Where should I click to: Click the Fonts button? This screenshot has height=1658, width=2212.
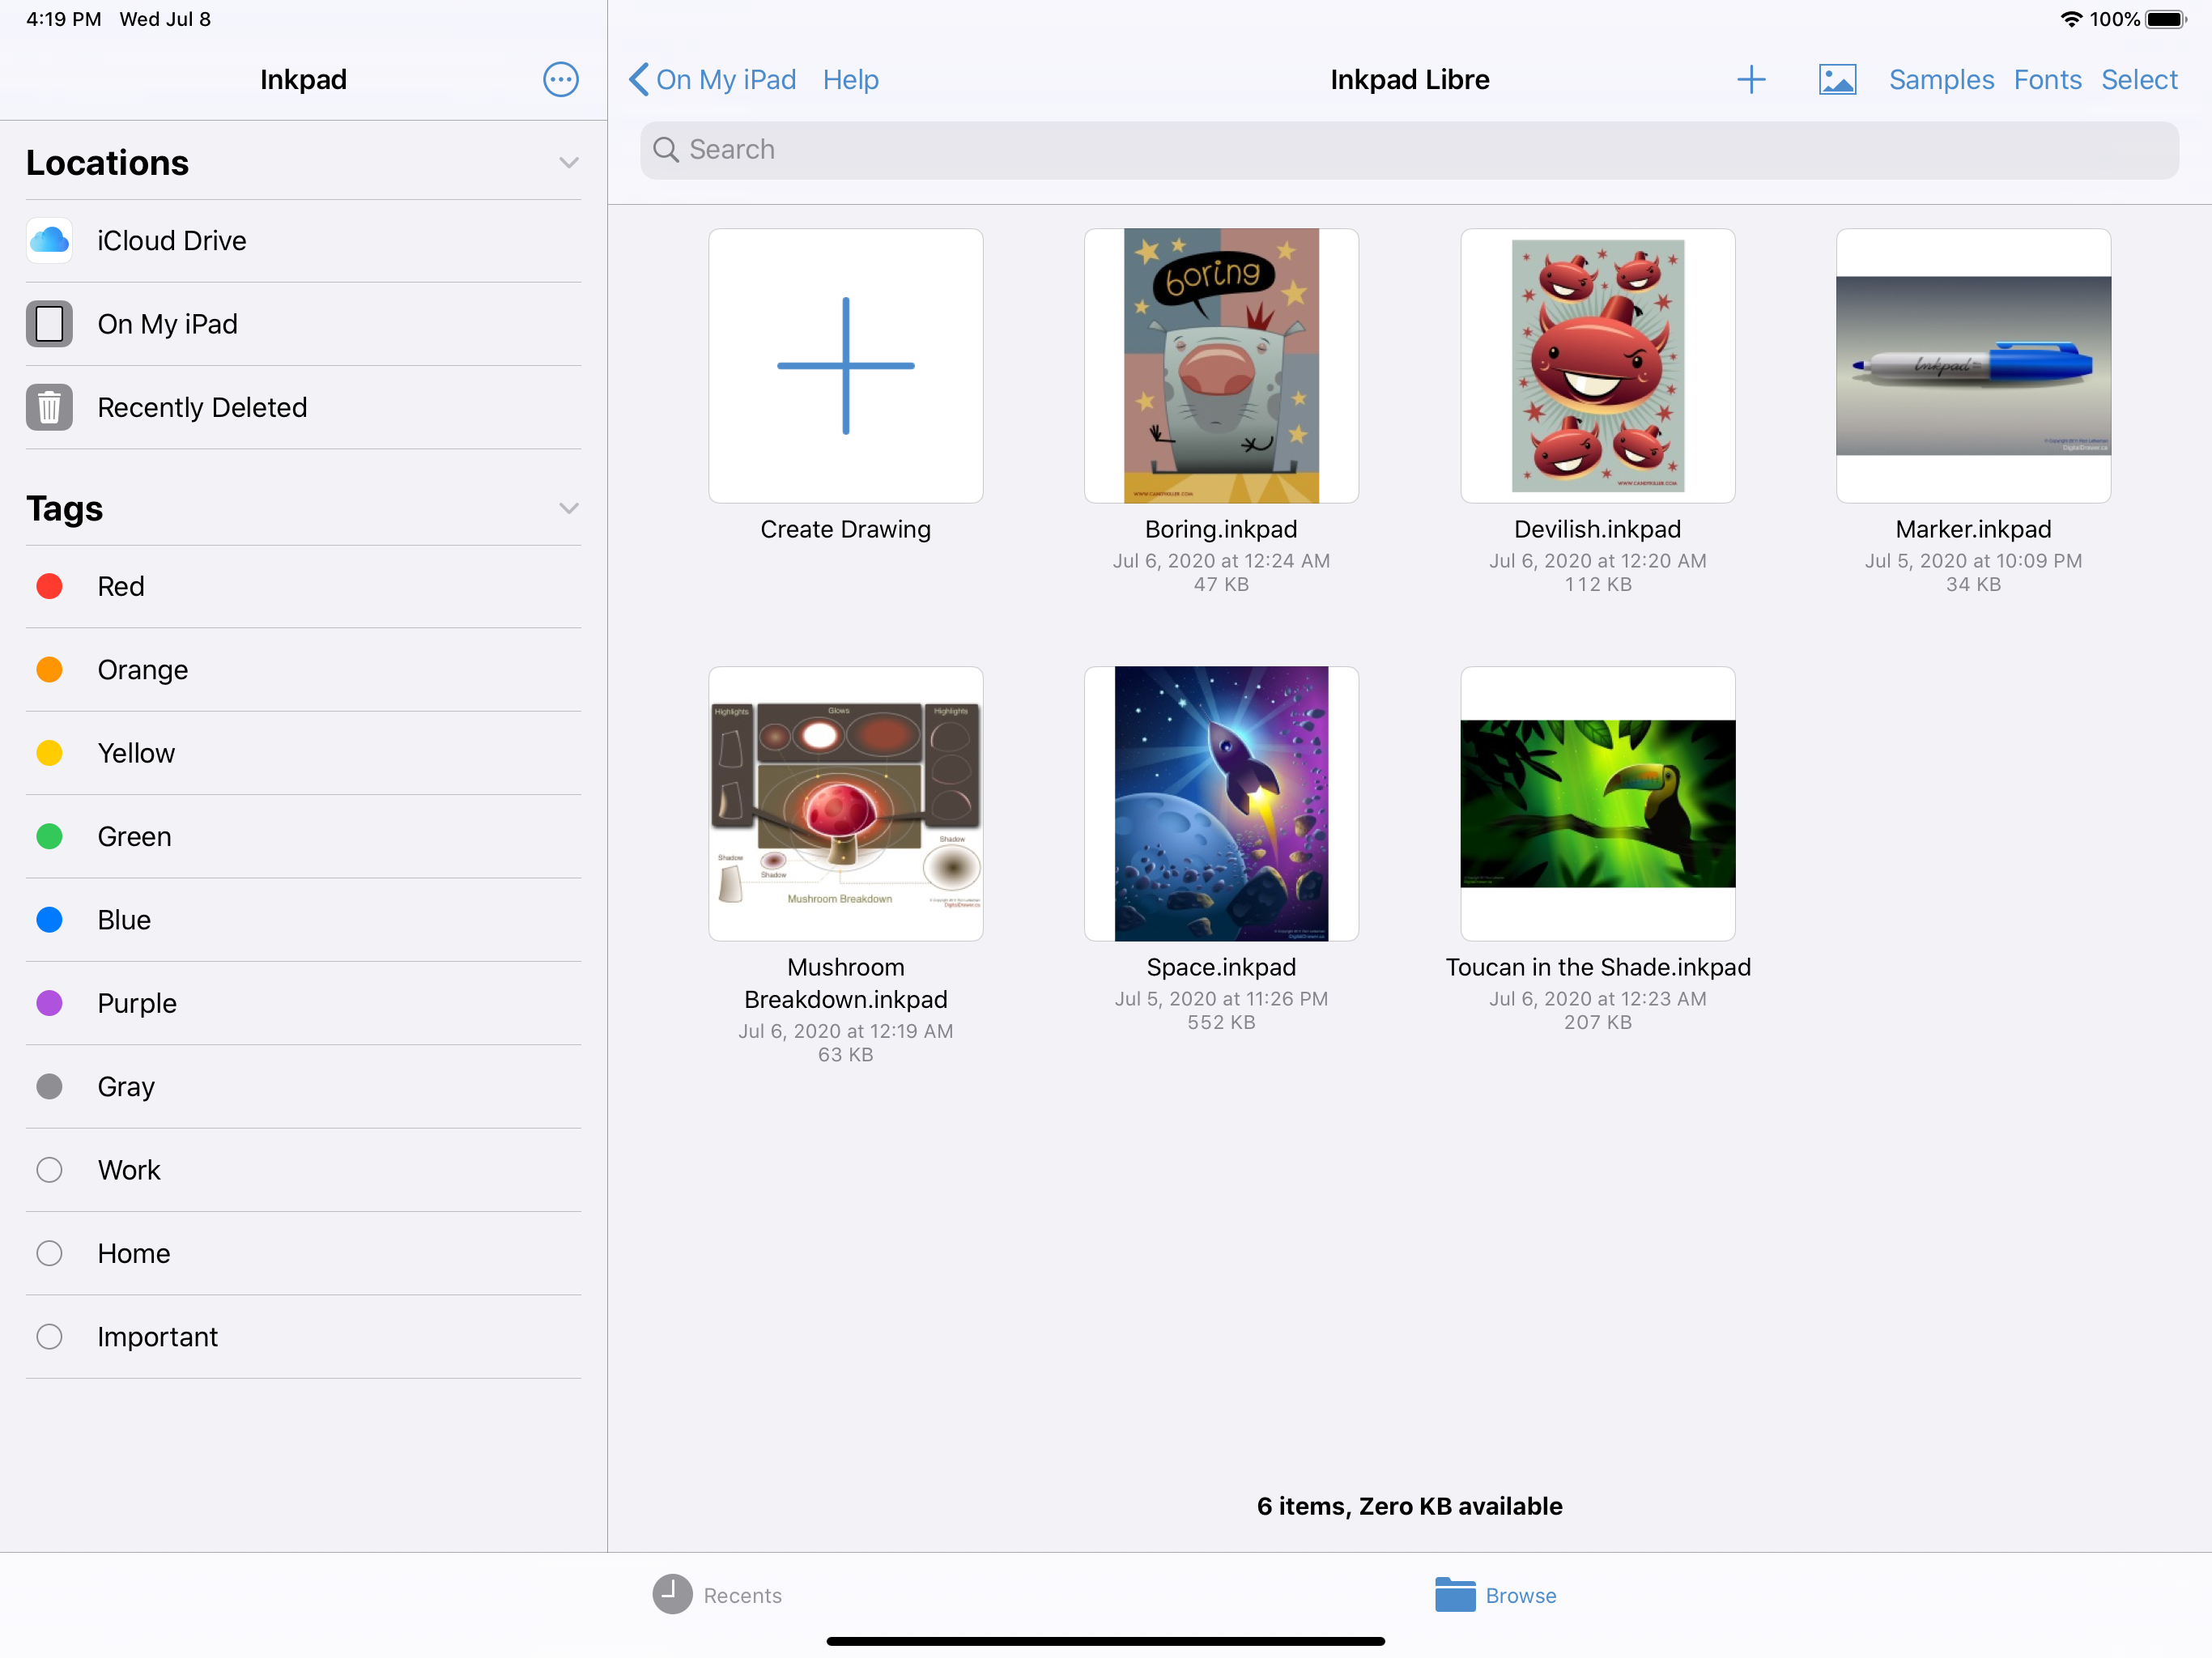[x=2046, y=79]
